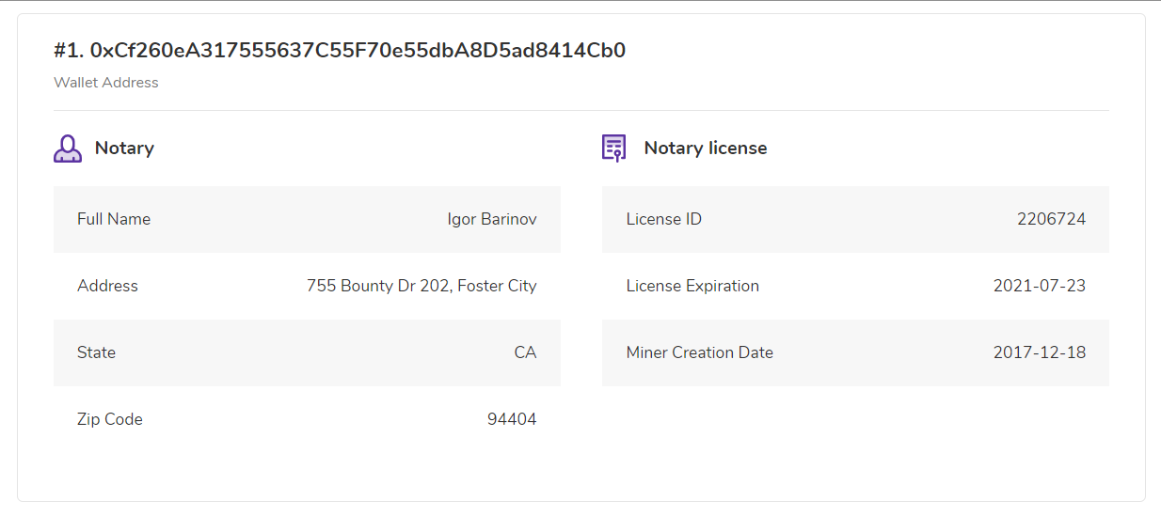Click the Notary person icon
Viewport: 1161px width, 516px height.
pyautogui.click(x=68, y=149)
